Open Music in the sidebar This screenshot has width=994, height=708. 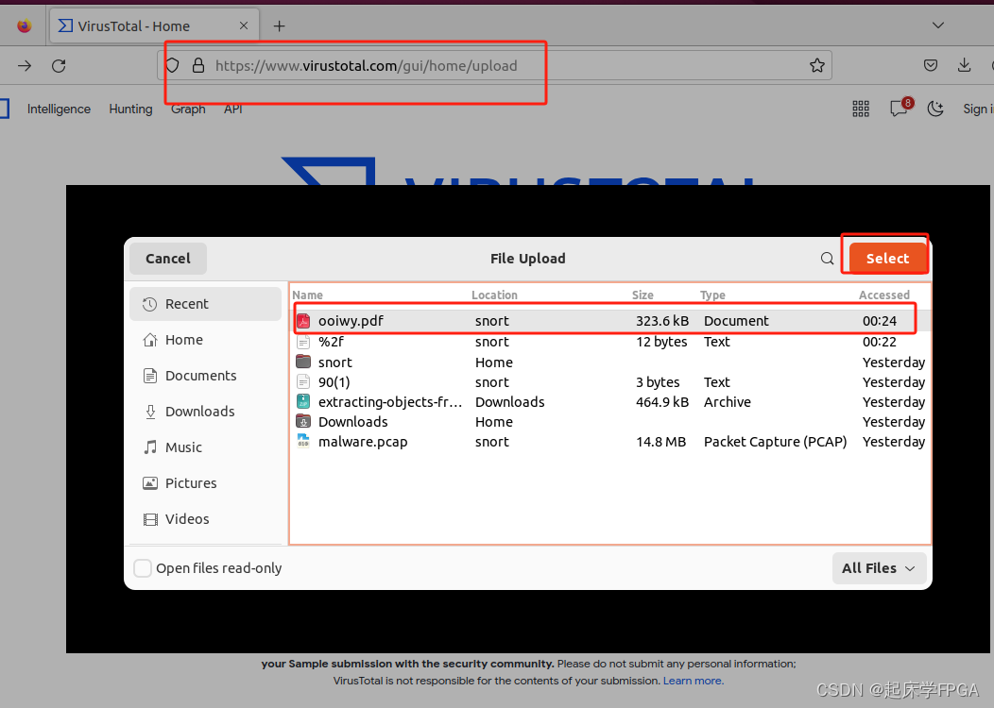point(205,447)
